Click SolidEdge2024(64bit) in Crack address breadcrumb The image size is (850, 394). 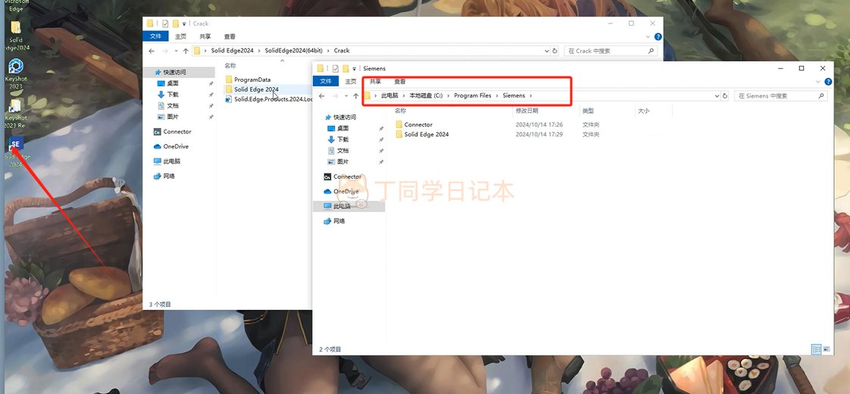(x=294, y=51)
